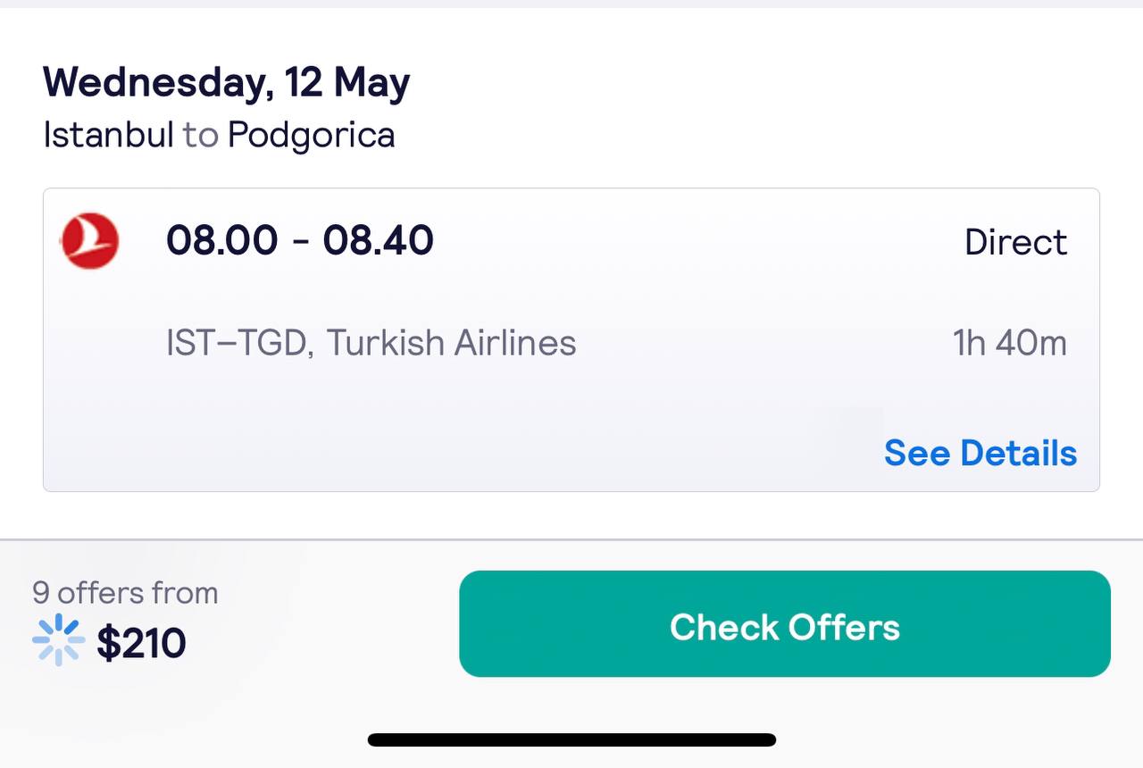Tap the 1h 40m duration text
Screen dimensions: 1143x768
(x=1010, y=343)
